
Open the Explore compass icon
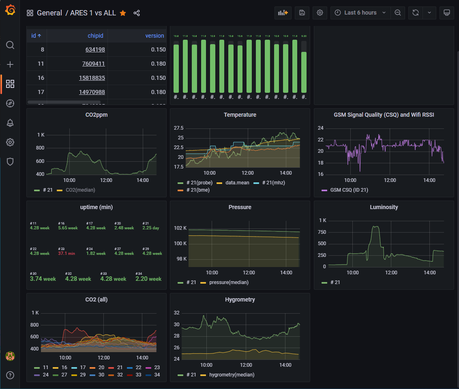tap(10, 103)
